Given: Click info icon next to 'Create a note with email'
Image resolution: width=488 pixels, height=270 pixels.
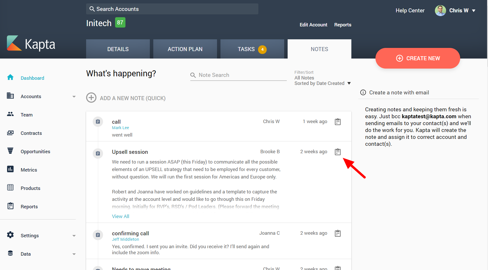Looking at the screenshot, I should point(363,92).
